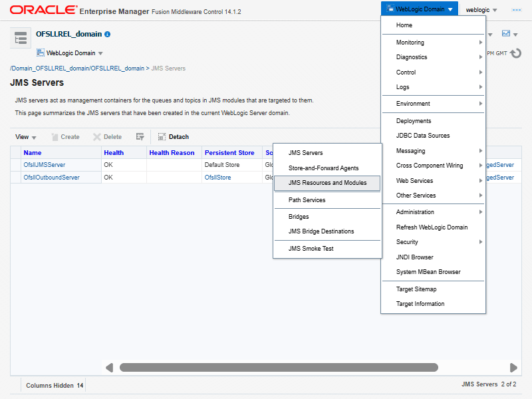Screen dimensions: 532x399
Task: Open Web Services menu entry
Action: point(434,180)
